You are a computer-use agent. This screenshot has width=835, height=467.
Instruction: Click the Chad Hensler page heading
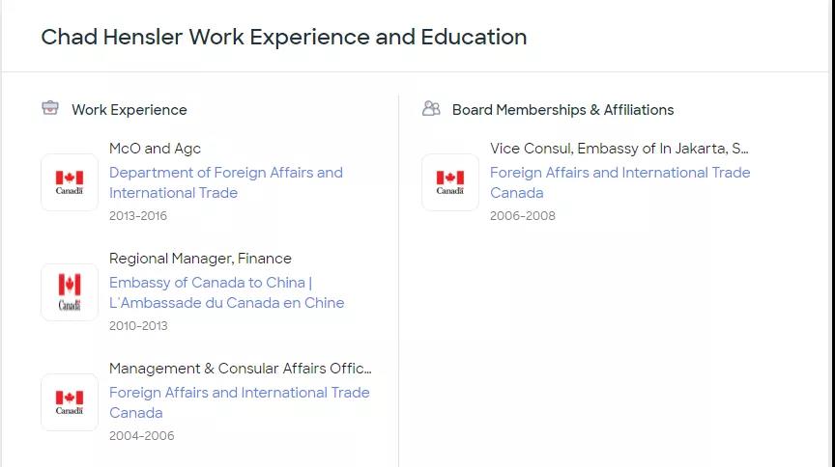tap(283, 38)
